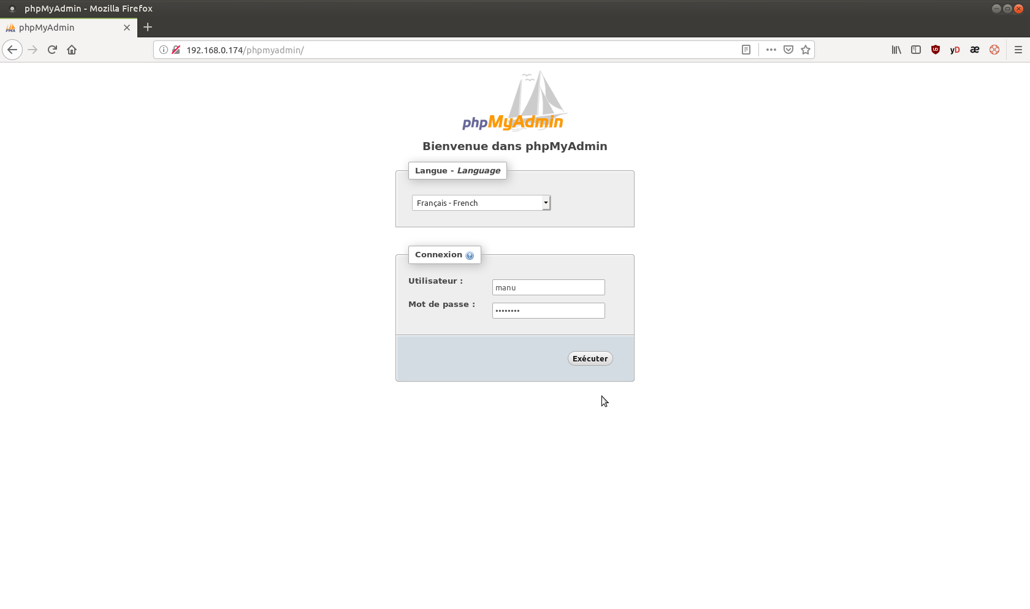Screen dimensions: 1030x609
Task: Expand the page actions three-dot menu
Action: [771, 50]
